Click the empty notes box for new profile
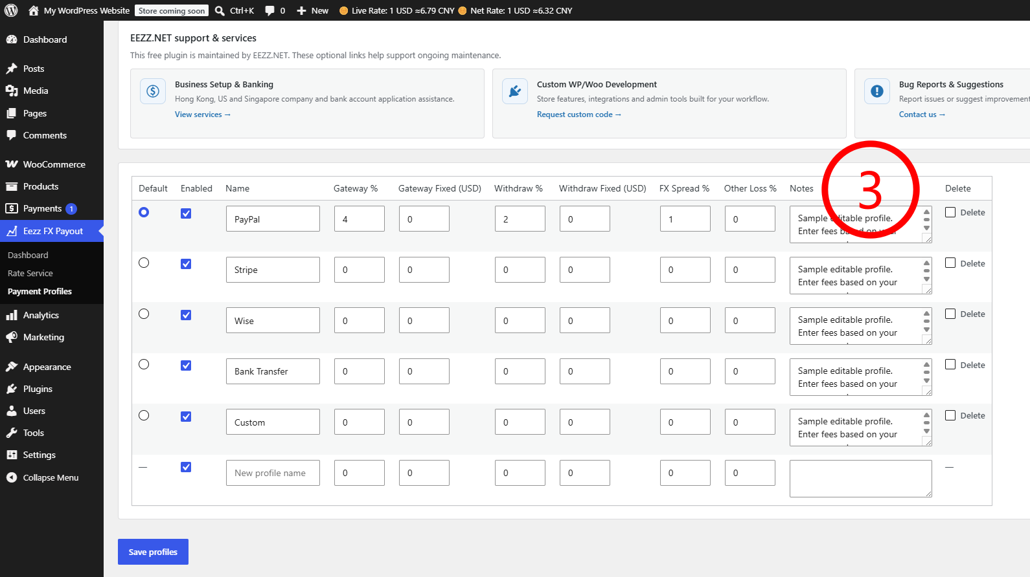Image resolution: width=1030 pixels, height=577 pixels. pyautogui.click(x=861, y=479)
